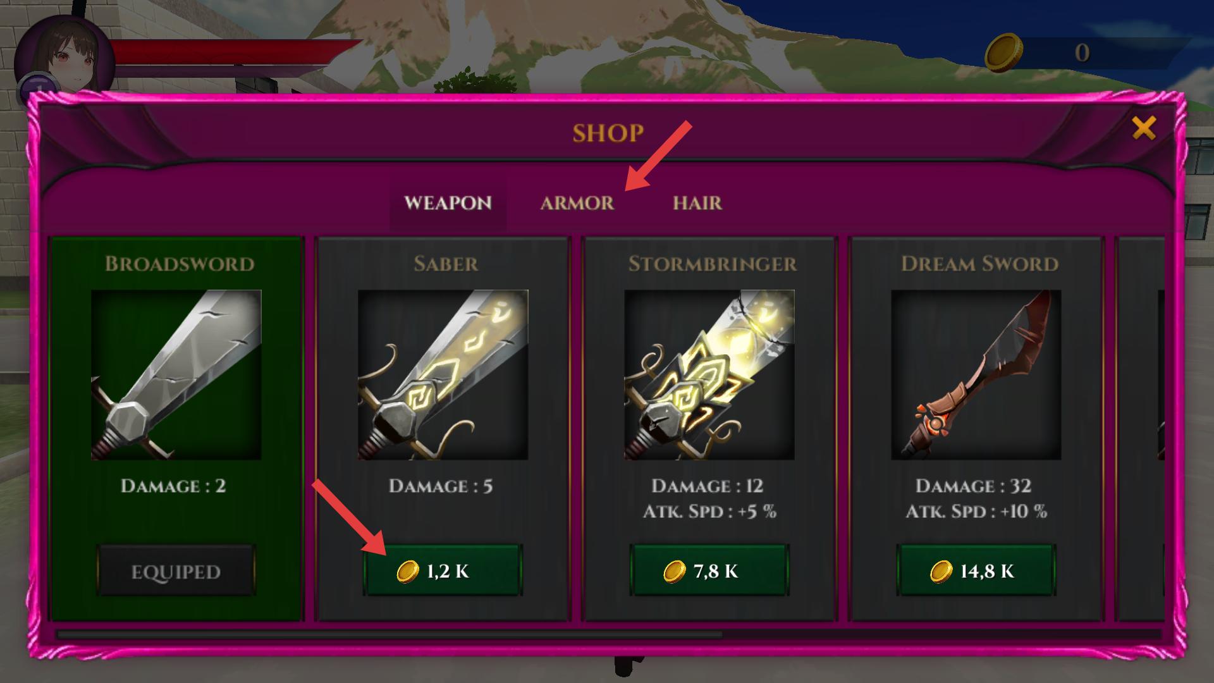Click the coin icon on Saber price
This screenshot has width=1214, height=683.
point(408,572)
